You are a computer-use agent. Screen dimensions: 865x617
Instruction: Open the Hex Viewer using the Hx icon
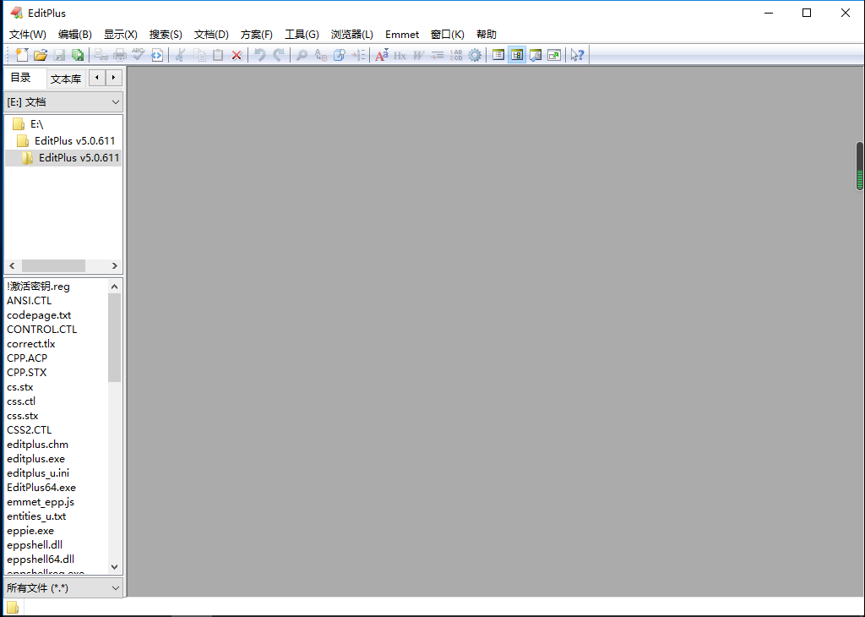(x=400, y=55)
